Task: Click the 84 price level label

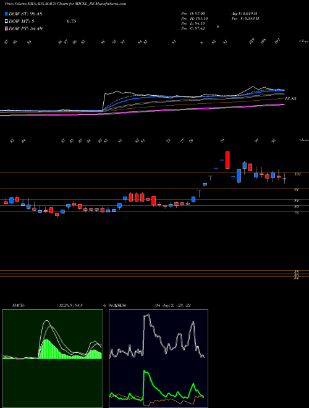Action: [296, 201]
